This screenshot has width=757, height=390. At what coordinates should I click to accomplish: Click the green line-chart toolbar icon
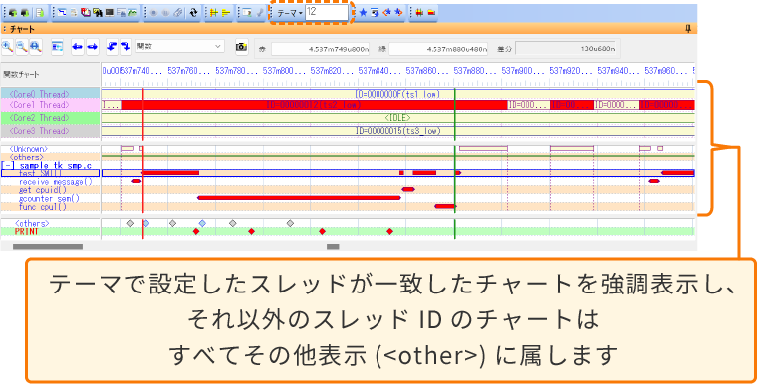pos(132,13)
